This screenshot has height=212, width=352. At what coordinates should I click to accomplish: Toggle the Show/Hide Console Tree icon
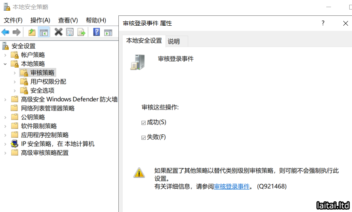[44, 32]
